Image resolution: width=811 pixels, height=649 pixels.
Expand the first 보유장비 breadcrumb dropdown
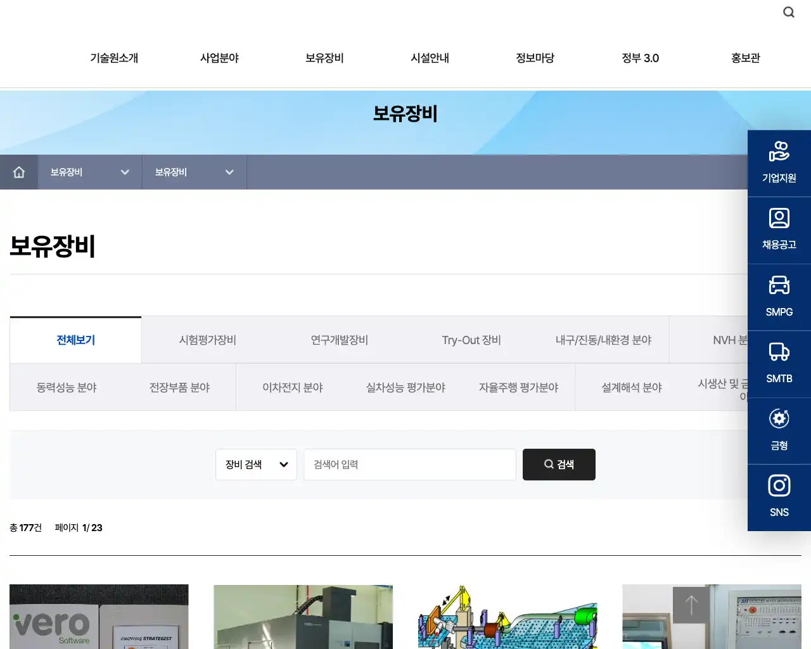(x=89, y=172)
